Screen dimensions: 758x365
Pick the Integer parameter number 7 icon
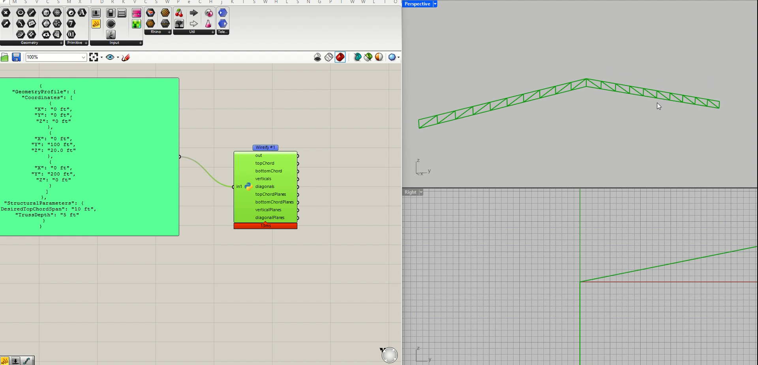click(x=71, y=24)
